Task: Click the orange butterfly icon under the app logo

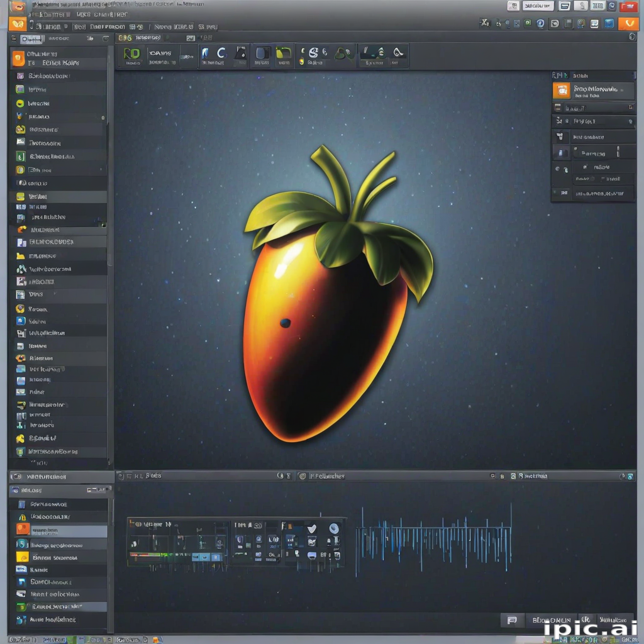Action: click(x=17, y=25)
